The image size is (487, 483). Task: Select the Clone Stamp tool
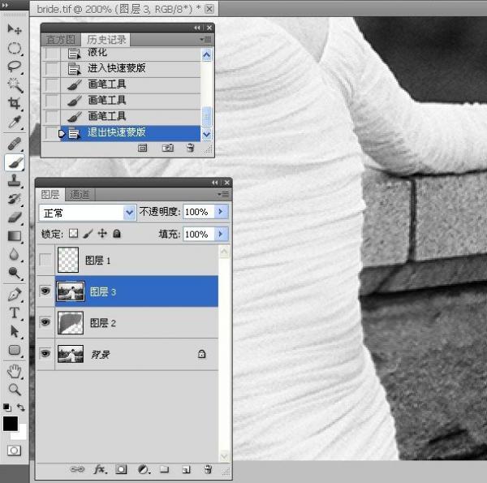click(15, 180)
